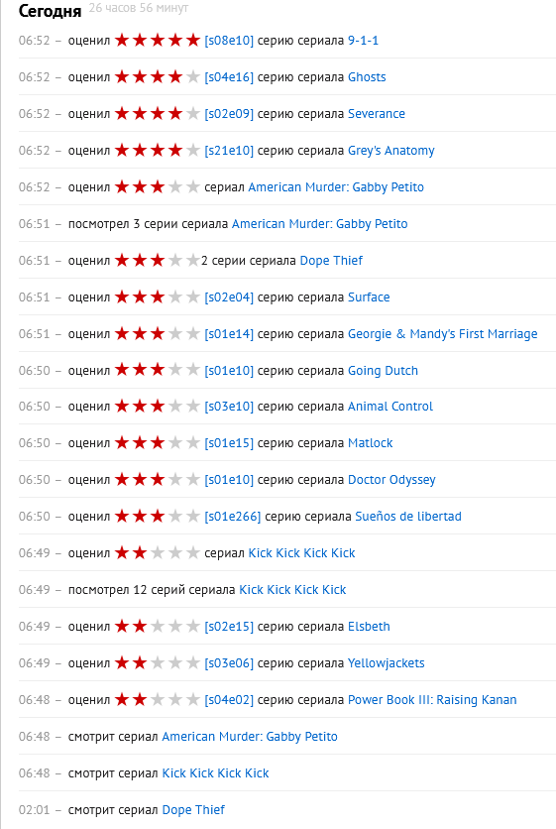This screenshot has height=829, width=556.
Task: Visit the Elsbeth show link
Action: click(369, 627)
